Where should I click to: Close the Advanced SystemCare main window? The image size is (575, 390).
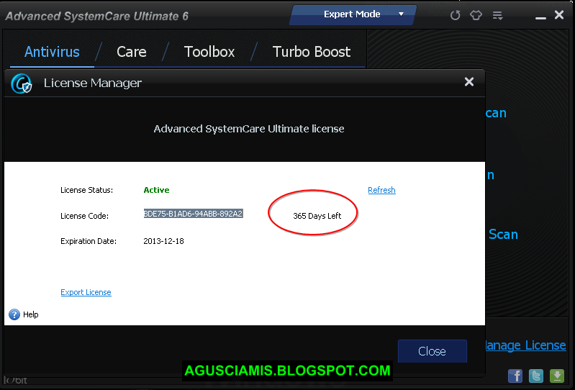click(x=559, y=14)
